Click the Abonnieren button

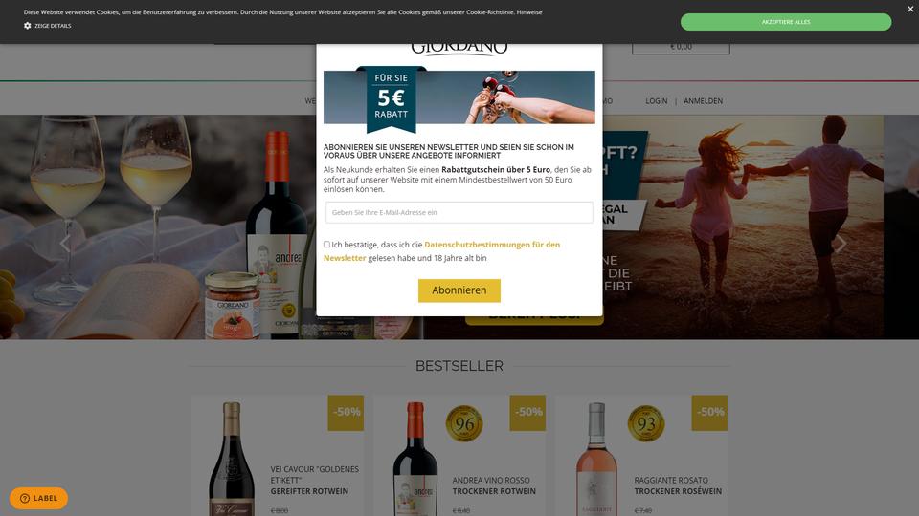pyautogui.click(x=459, y=290)
